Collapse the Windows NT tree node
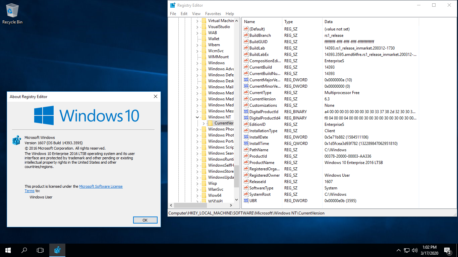Screen dimensions: 458x257 pos(197,117)
